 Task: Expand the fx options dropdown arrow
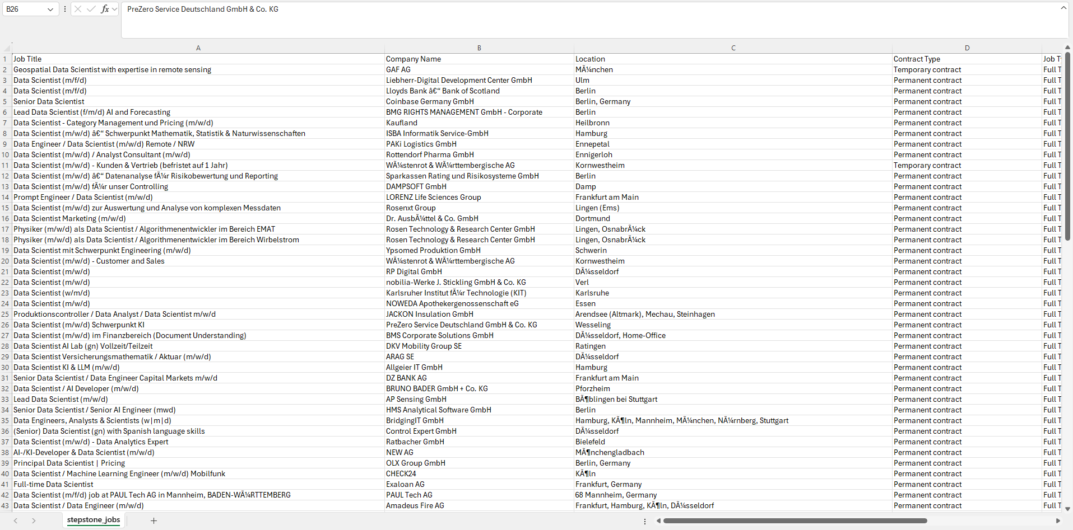115,9
